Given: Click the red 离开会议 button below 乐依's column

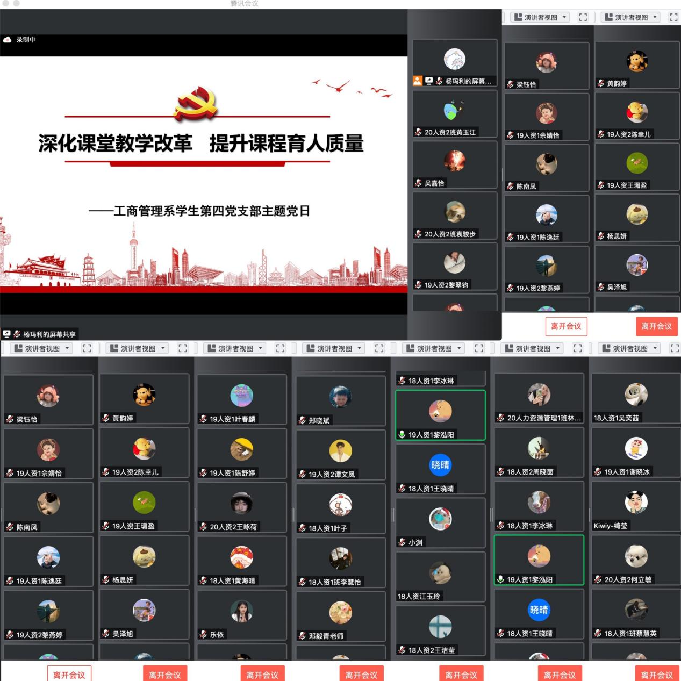Looking at the screenshot, I should pos(262,675).
